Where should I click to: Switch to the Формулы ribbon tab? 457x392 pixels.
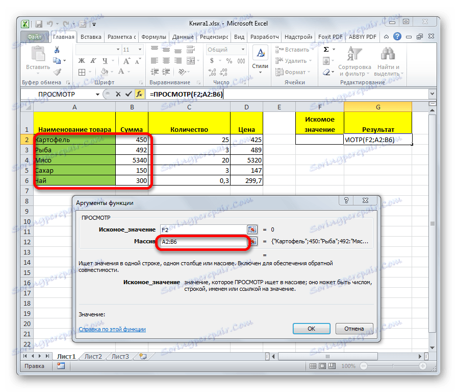154,37
